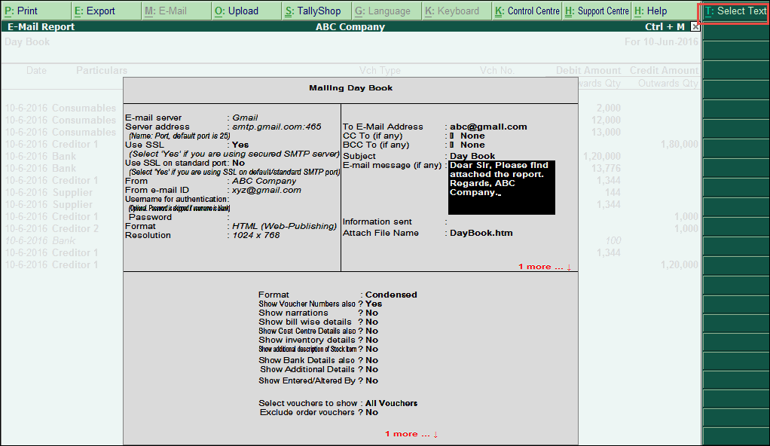Image resolution: width=770 pixels, height=446 pixels.
Task: Toggle Show Voucher Numbers also Yes
Action: coord(374,304)
